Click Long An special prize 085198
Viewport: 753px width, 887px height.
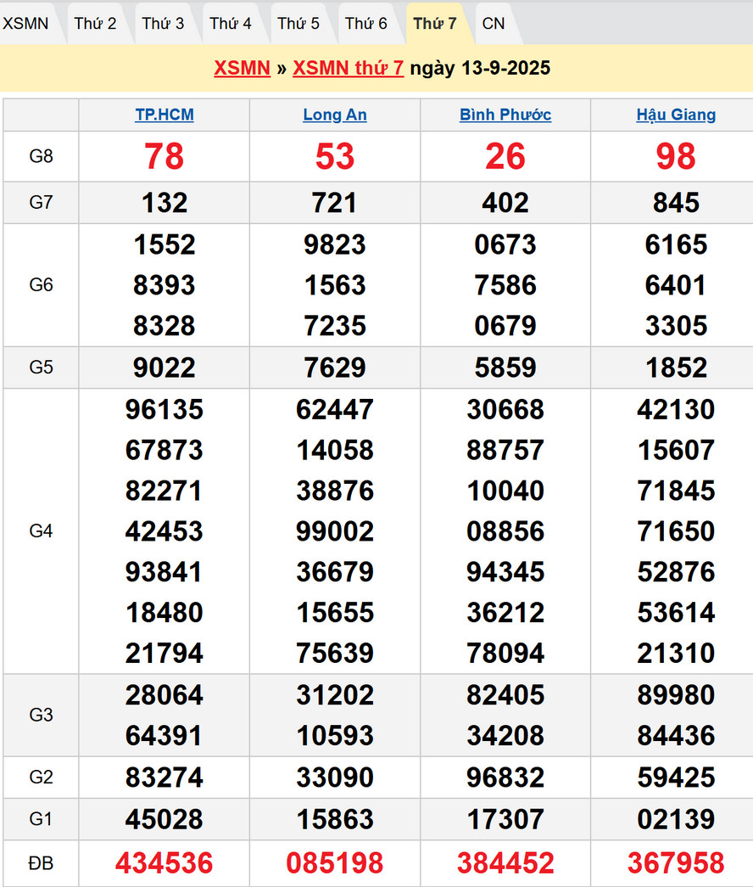(335, 863)
